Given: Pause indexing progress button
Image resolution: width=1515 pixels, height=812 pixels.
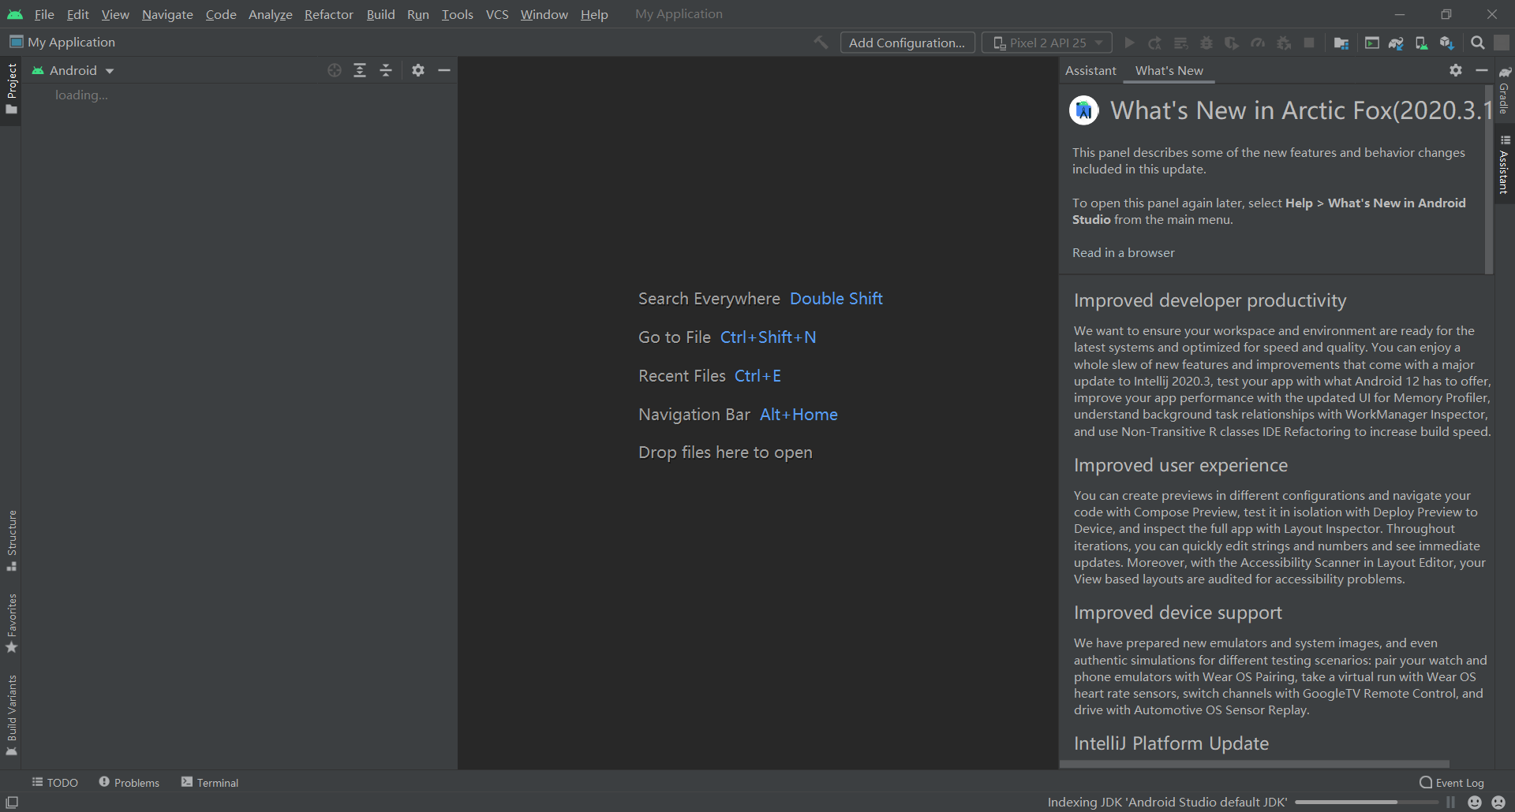Looking at the screenshot, I should (x=1450, y=803).
